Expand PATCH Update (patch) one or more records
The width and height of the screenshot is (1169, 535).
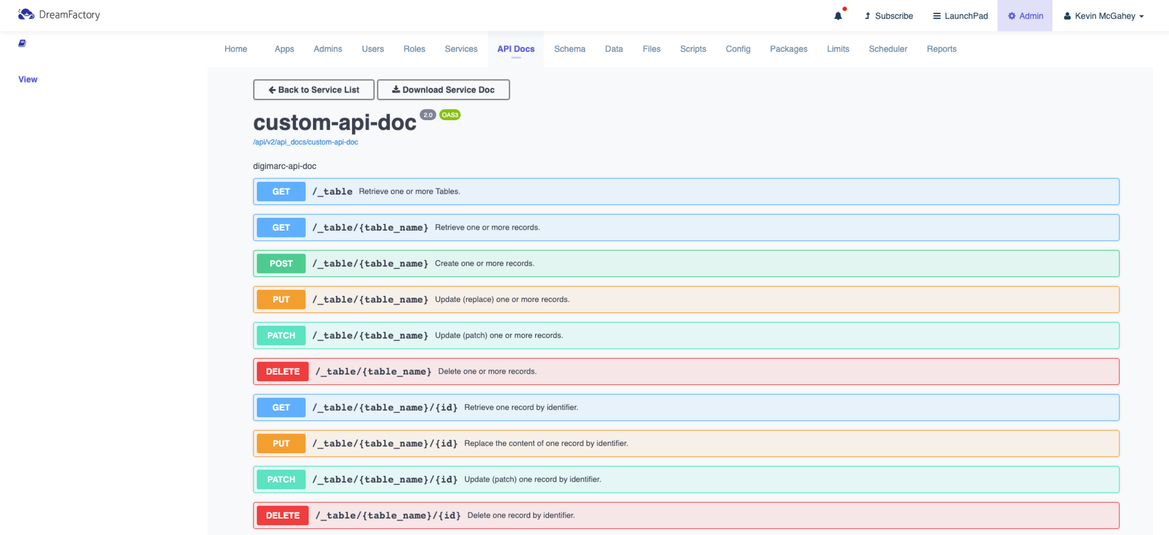click(686, 336)
